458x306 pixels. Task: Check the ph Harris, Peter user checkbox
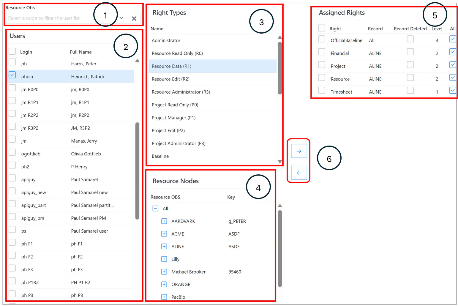(12, 62)
